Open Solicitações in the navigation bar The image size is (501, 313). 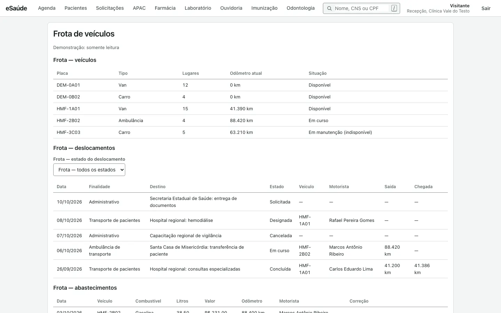(110, 8)
